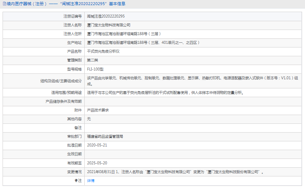
Task: Click the 产品储存条件及有效期 label
Action: click(64, 101)
